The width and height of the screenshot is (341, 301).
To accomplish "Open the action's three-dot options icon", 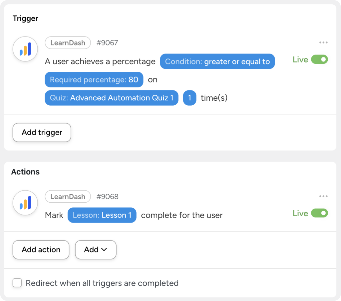I will 323,196.
